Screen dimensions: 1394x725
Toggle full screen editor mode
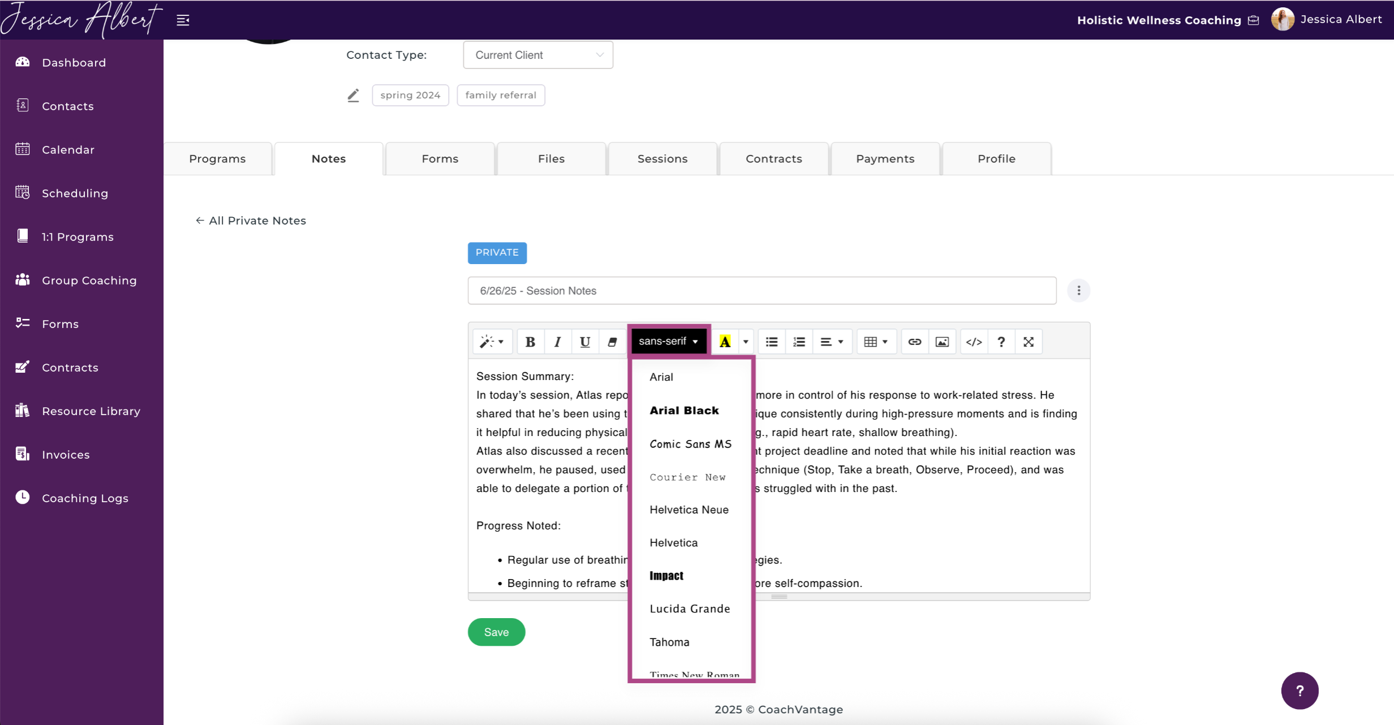click(1029, 342)
